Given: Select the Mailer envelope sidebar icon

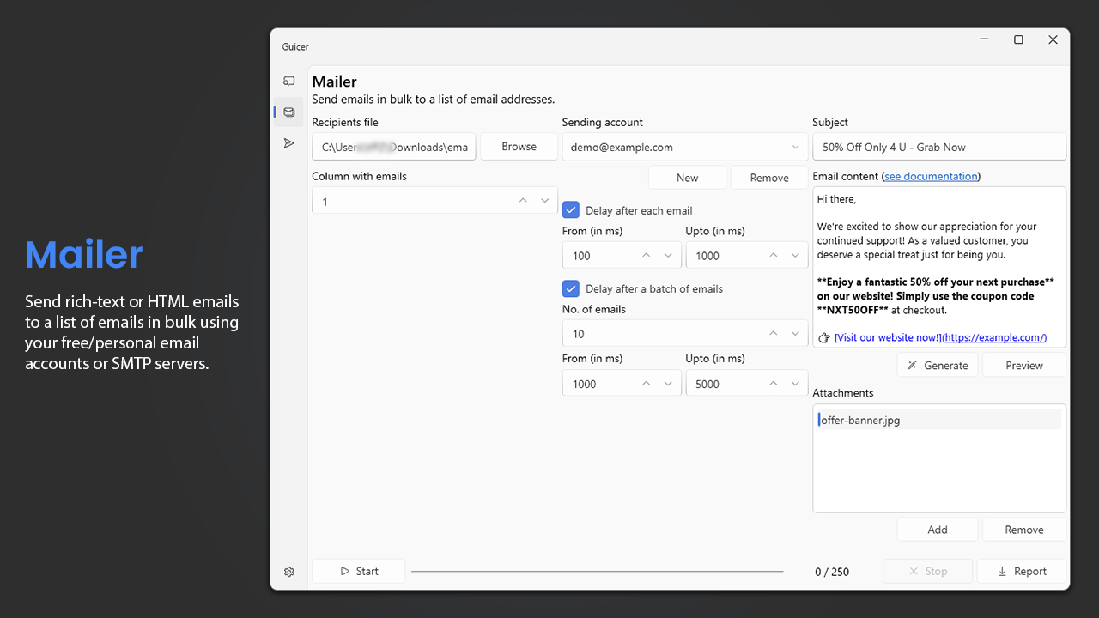Looking at the screenshot, I should [x=289, y=112].
